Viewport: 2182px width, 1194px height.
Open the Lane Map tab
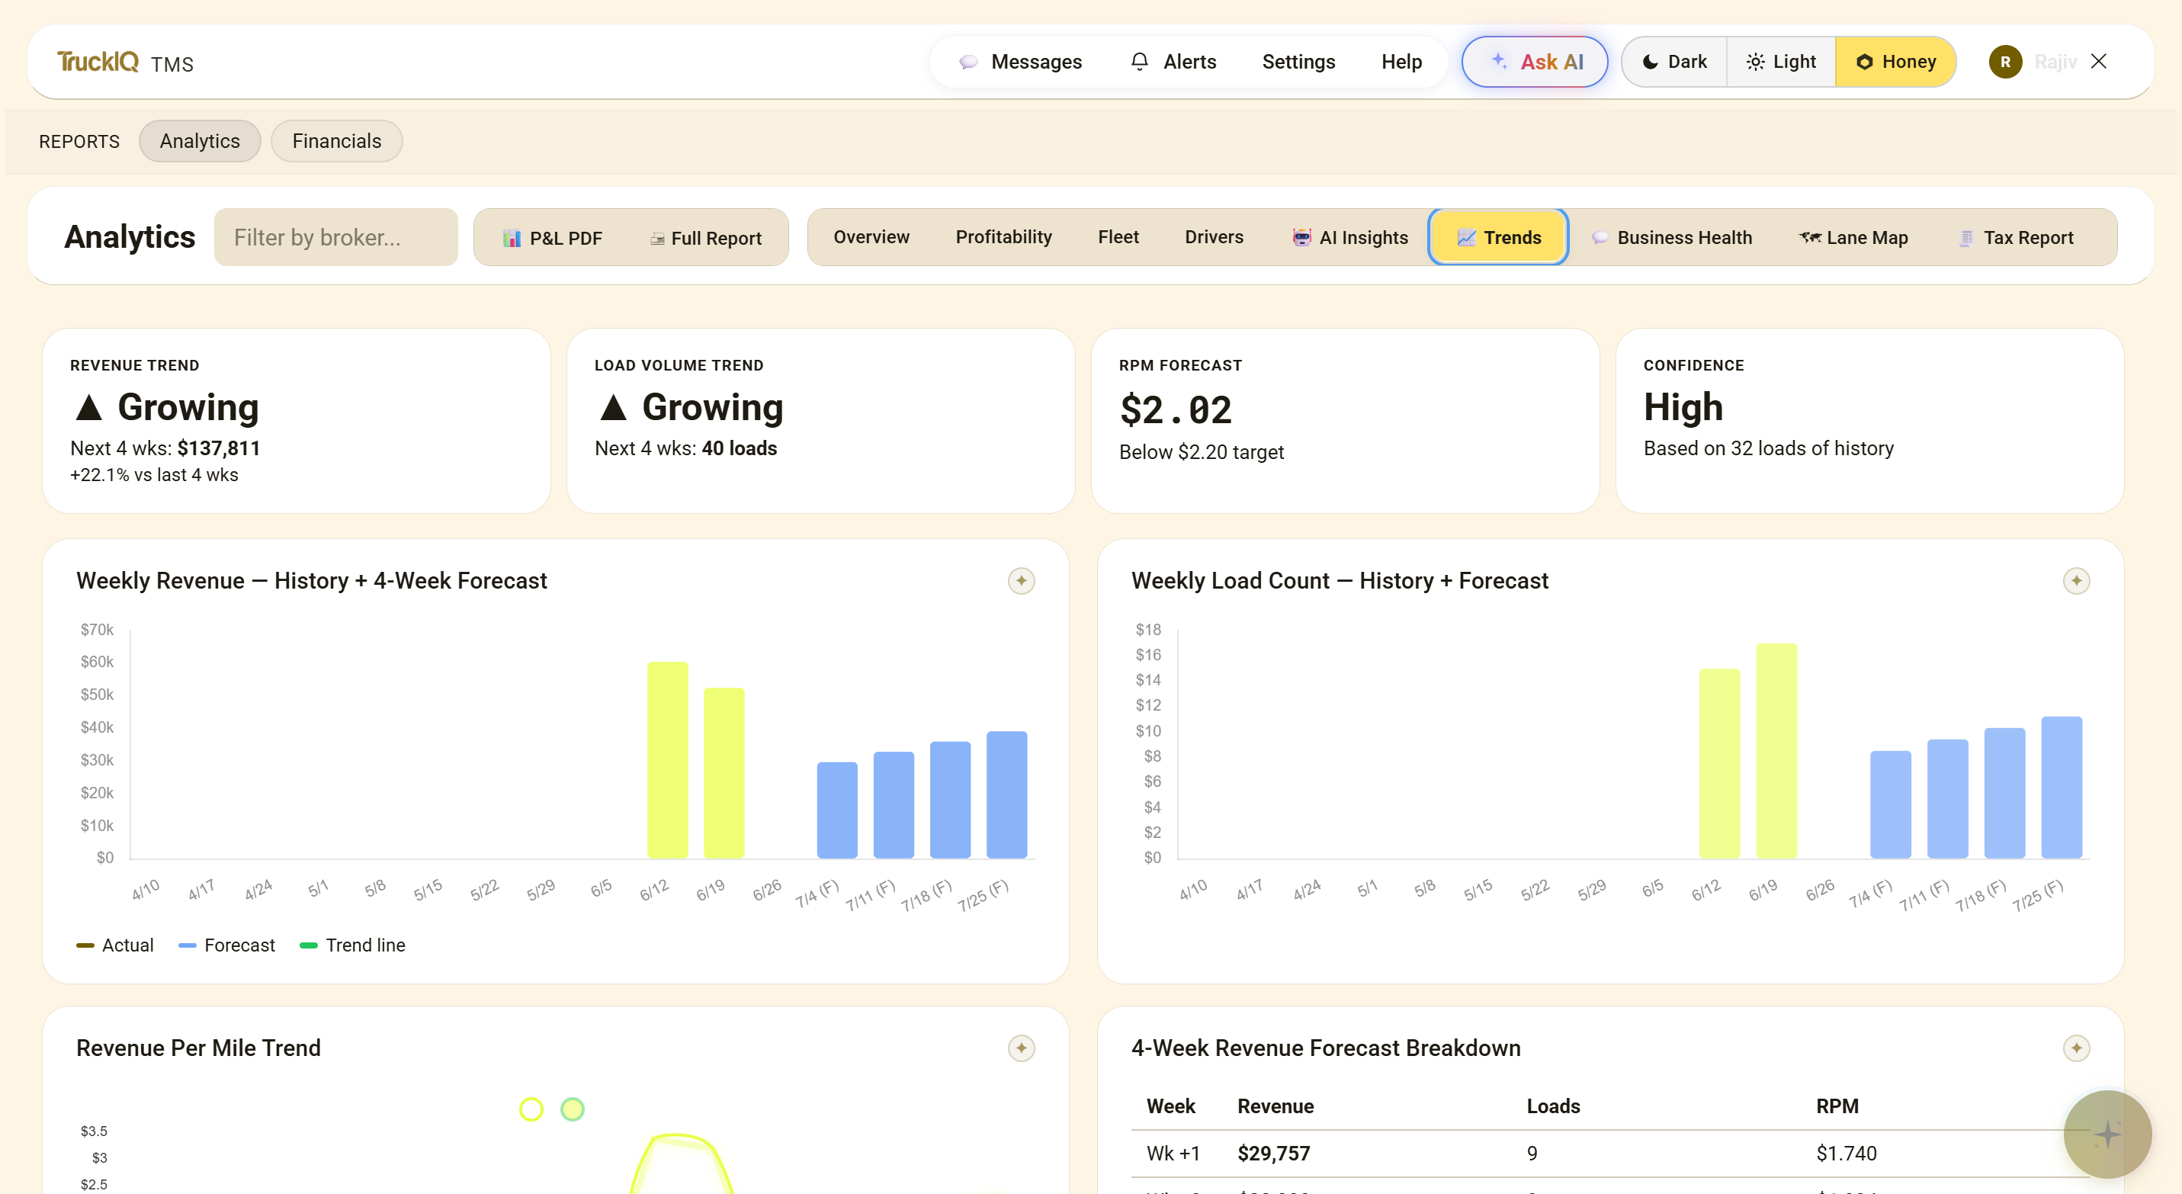[x=1853, y=238]
